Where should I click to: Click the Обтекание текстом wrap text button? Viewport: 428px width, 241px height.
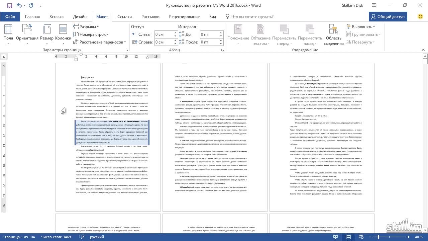(x=260, y=34)
